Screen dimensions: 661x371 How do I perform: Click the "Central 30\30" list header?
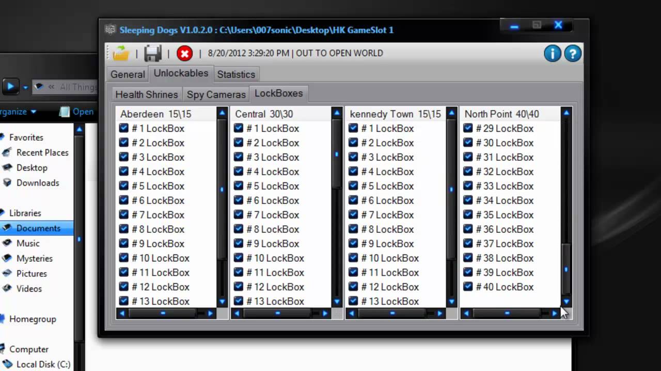pos(264,114)
